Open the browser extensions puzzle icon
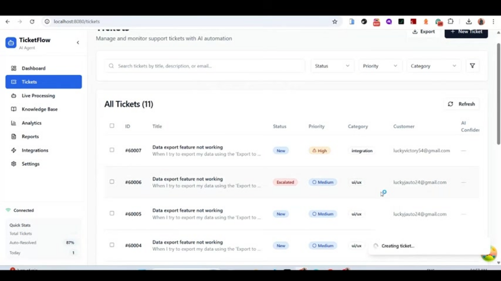501x281 pixels. click(450, 22)
